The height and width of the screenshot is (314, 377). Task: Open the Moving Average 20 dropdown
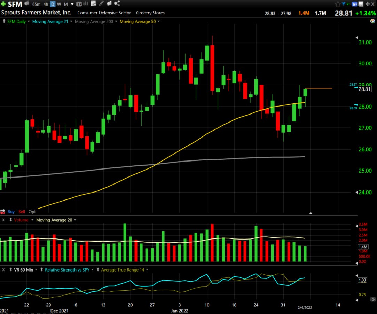[75, 220]
